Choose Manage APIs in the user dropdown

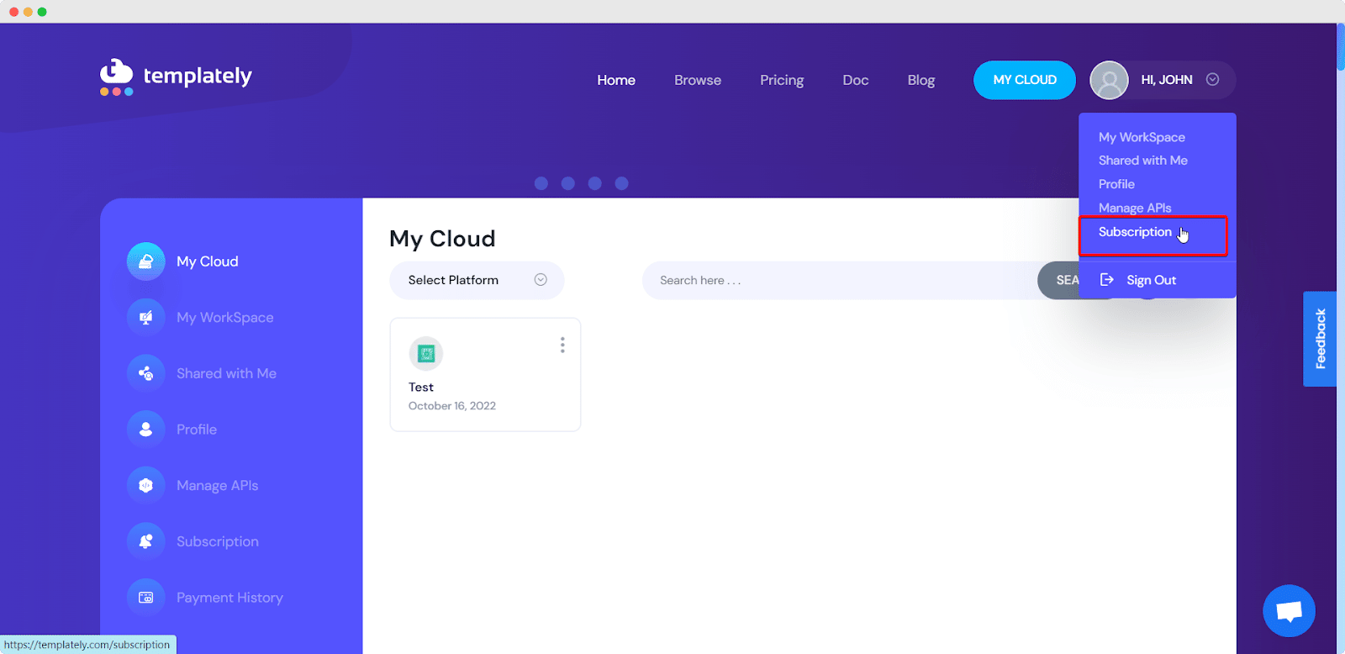point(1135,208)
